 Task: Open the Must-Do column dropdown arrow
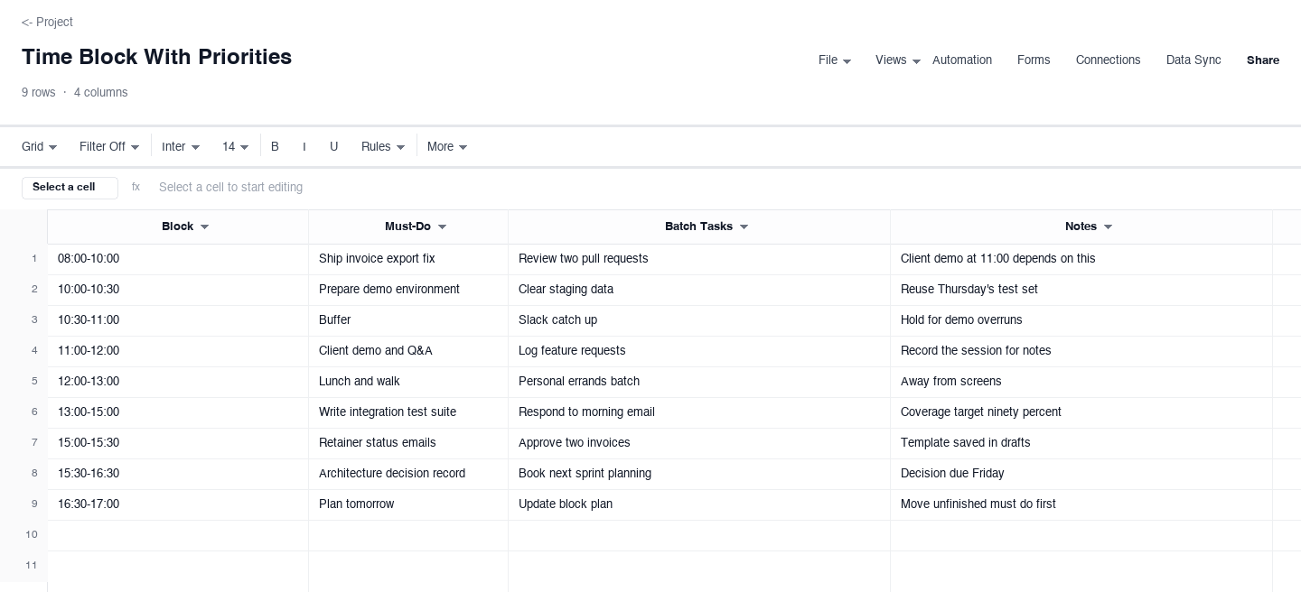click(x=442, y=227)
